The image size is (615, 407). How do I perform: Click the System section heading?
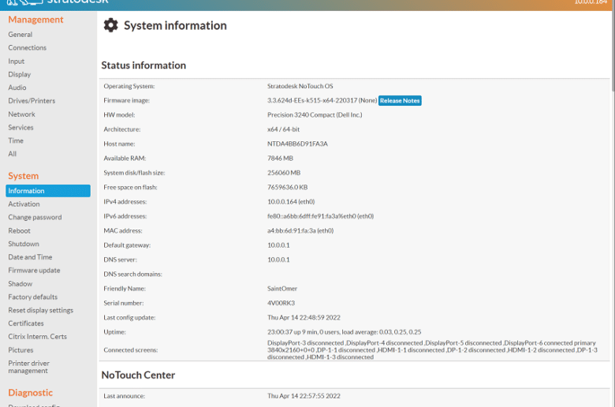(x=23, y=176)
